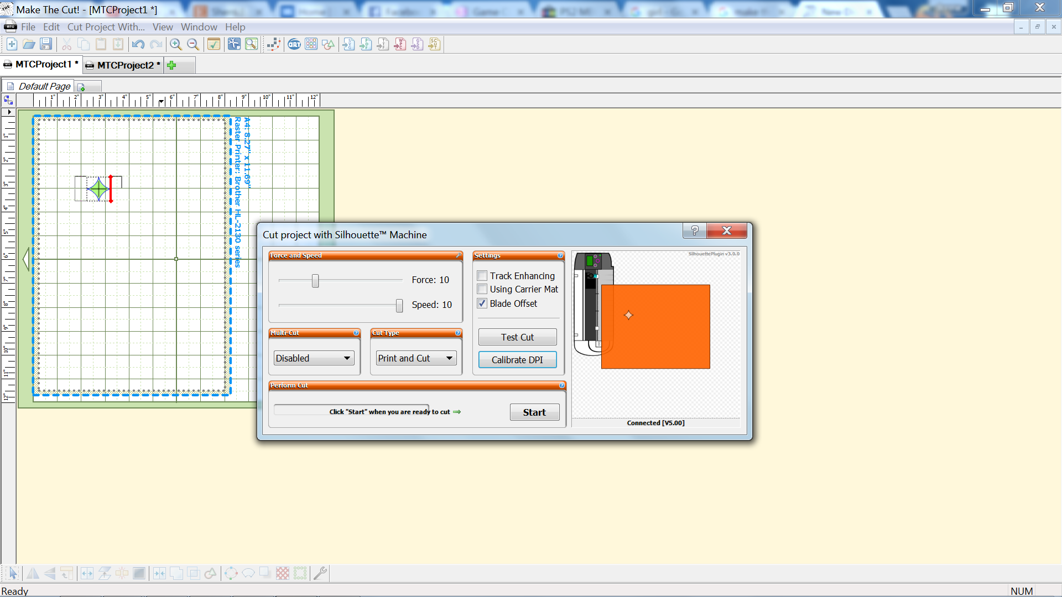Click the mat left side collapse arrow

(26, 259)
